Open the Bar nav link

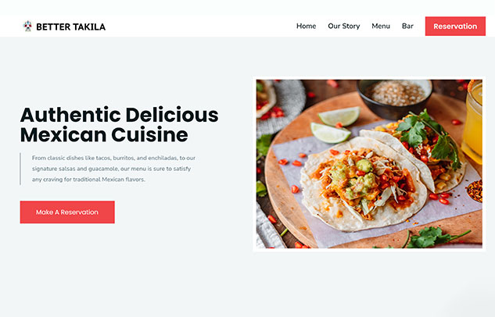pyautogui.click(x=407, y=26)
